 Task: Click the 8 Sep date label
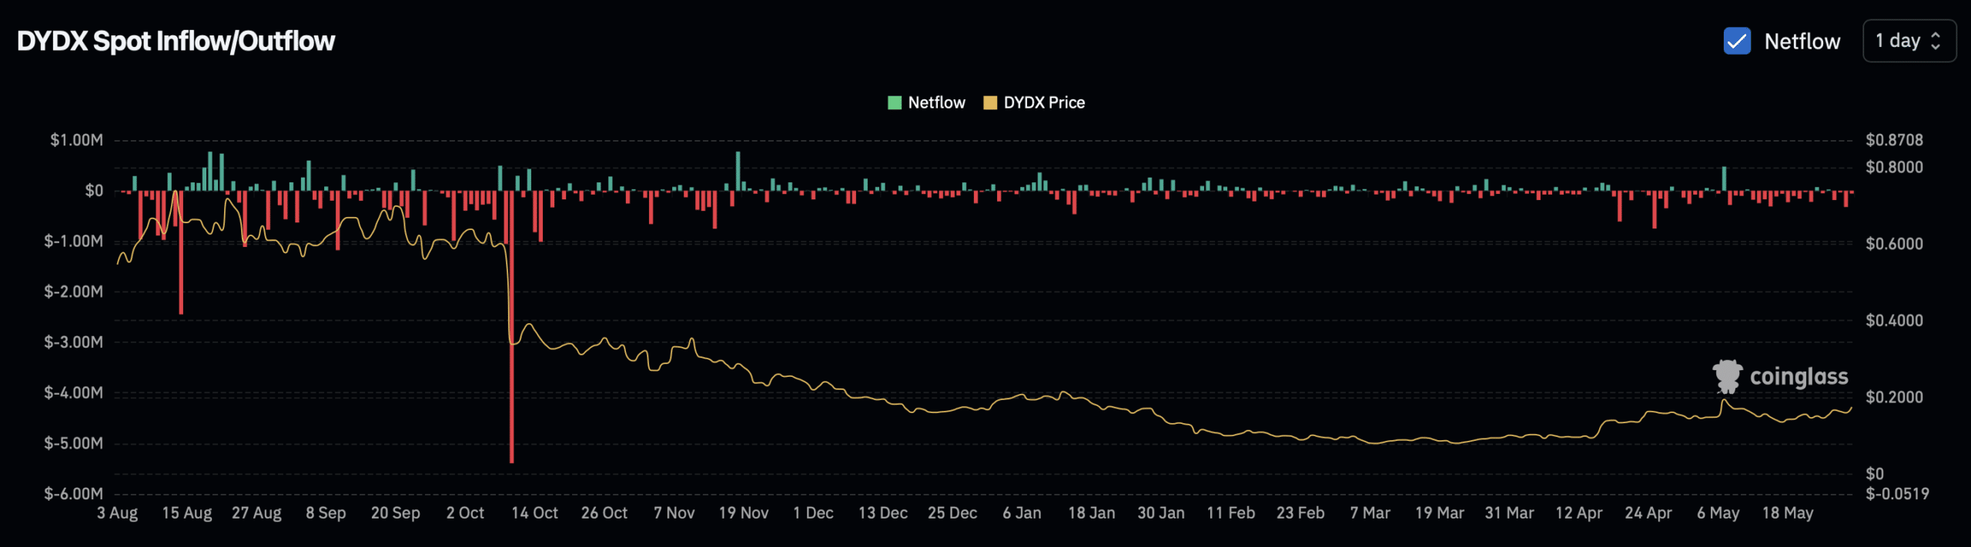coord(326,513)
